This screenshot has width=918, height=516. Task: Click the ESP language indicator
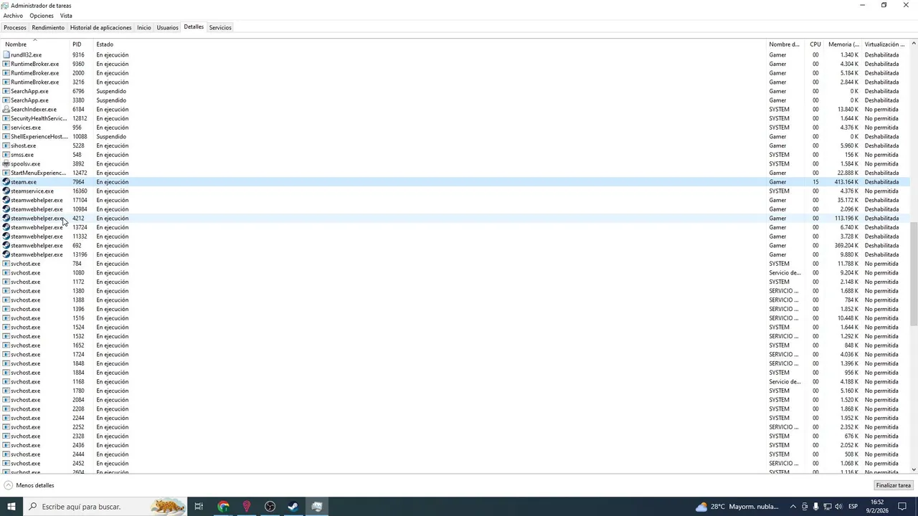853,507
